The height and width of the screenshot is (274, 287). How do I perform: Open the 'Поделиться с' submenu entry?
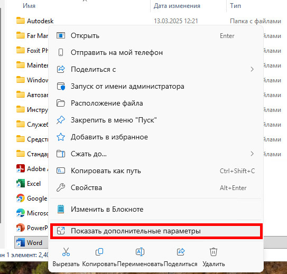click(156, 69)
